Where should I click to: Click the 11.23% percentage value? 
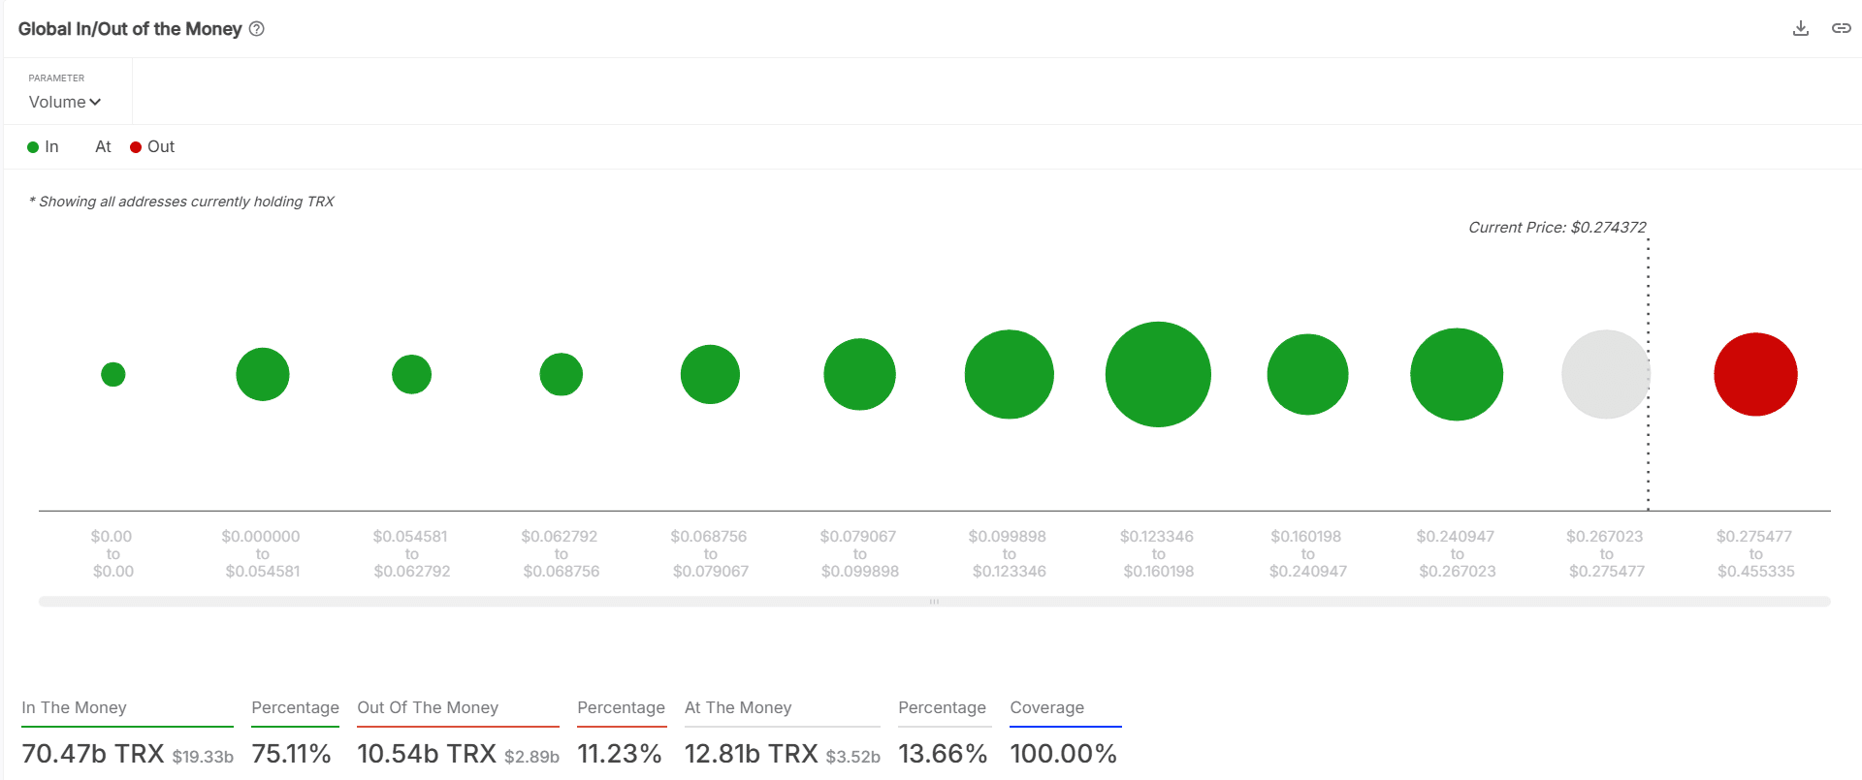click(x=620, y=754)
